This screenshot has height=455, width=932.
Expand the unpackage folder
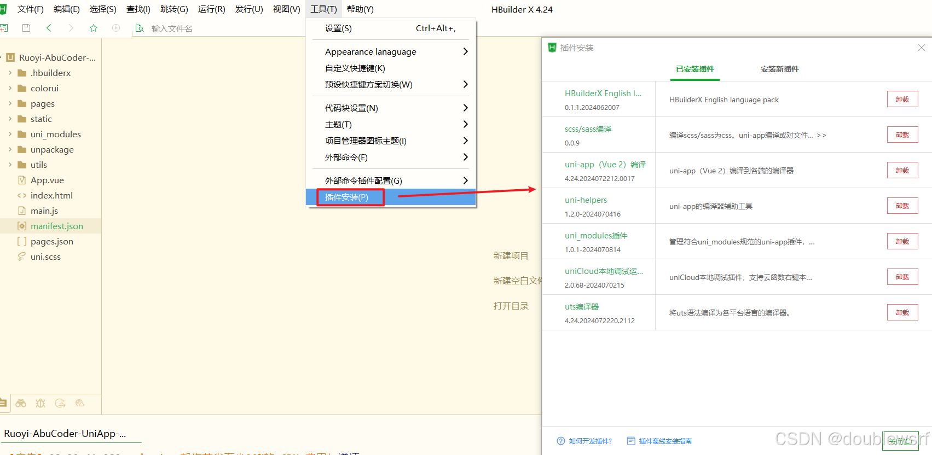point(10,149)
